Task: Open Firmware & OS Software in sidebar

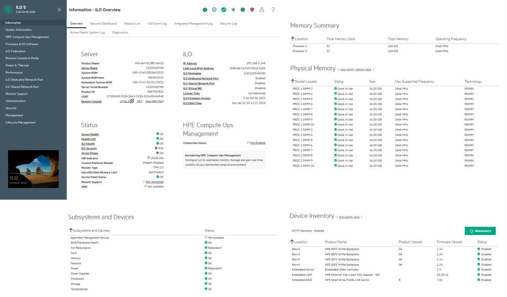Action: coord(22,44)
